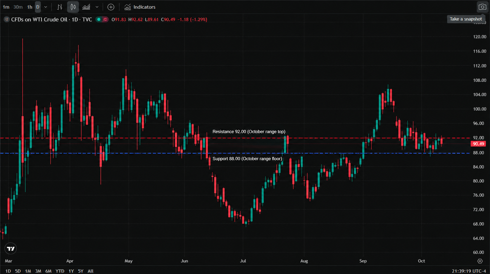Set date range to 1Y
Image resolution: width=490 pixels, height=274 pixels.
click(x=71, y=271)
